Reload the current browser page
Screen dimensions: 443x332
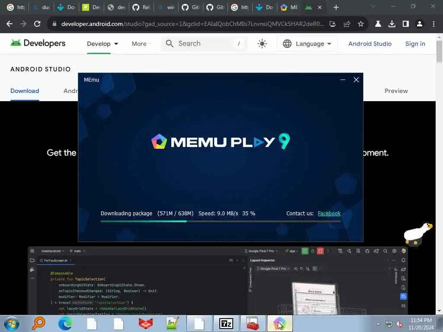37,24
